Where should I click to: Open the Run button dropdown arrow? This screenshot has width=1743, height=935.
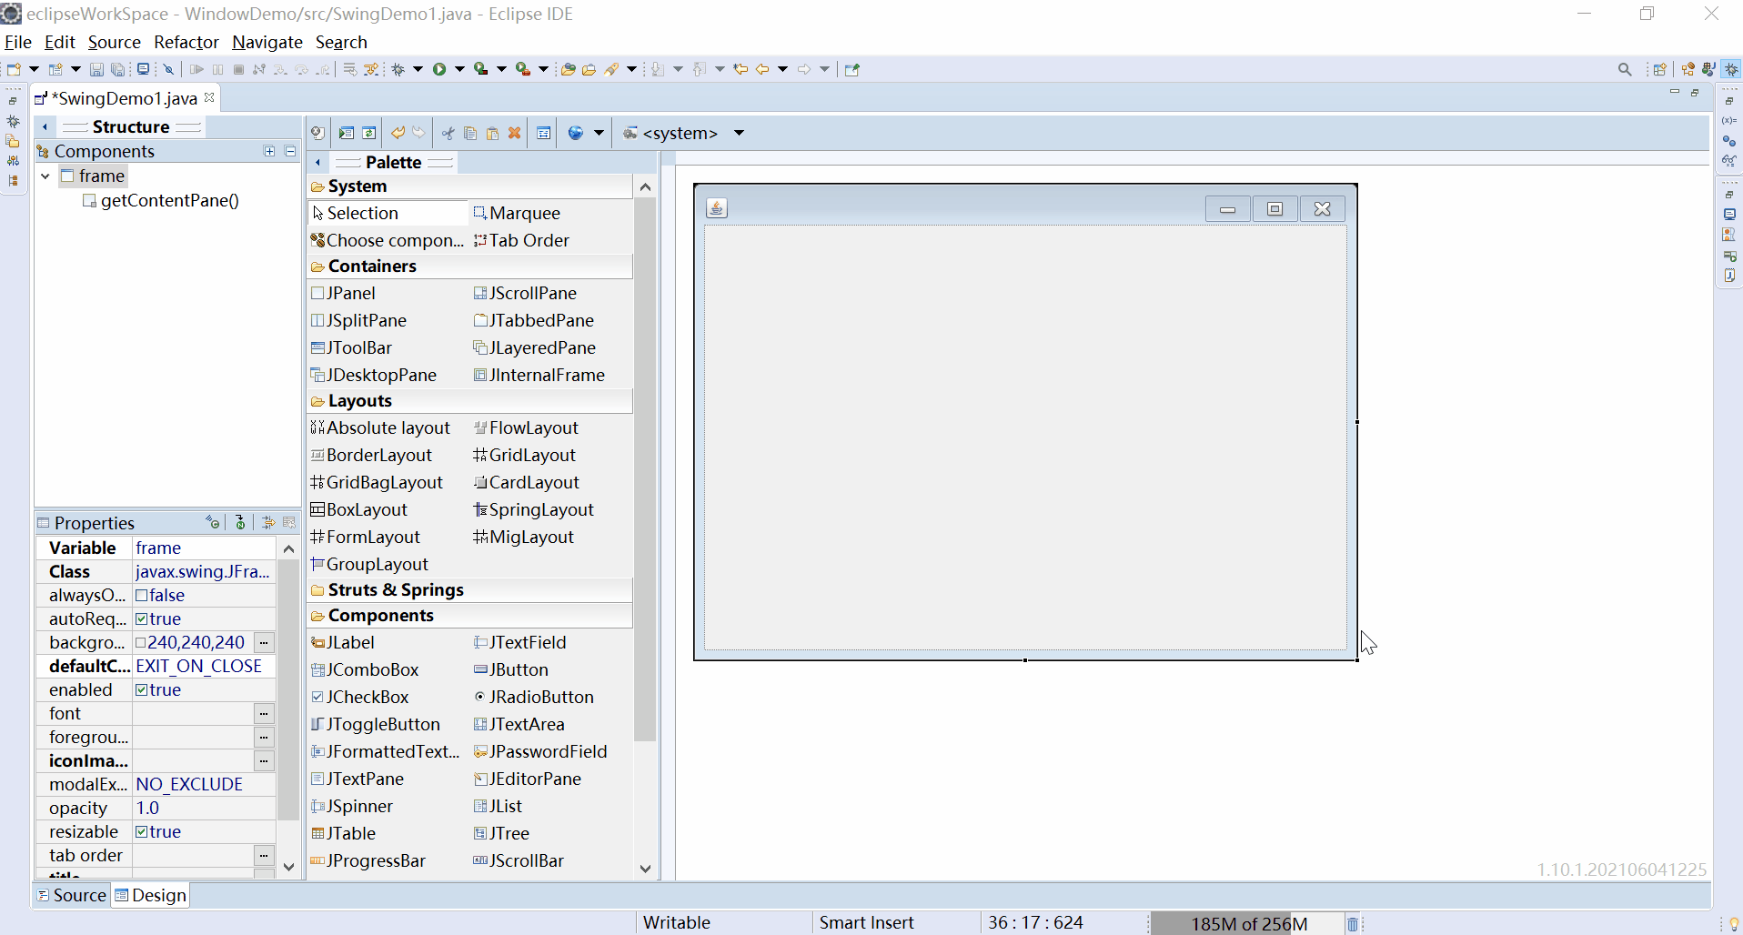pyautogui.click(x=459, y=69)
